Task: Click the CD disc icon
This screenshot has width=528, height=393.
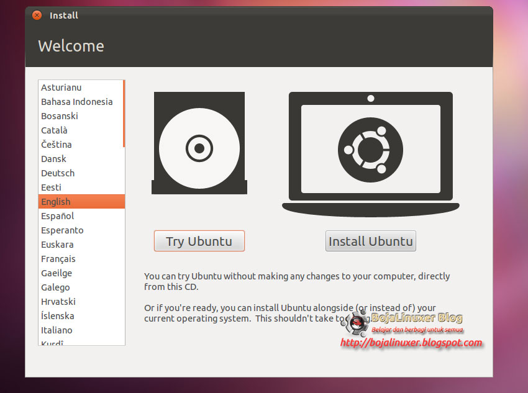Action: (199, 143)
